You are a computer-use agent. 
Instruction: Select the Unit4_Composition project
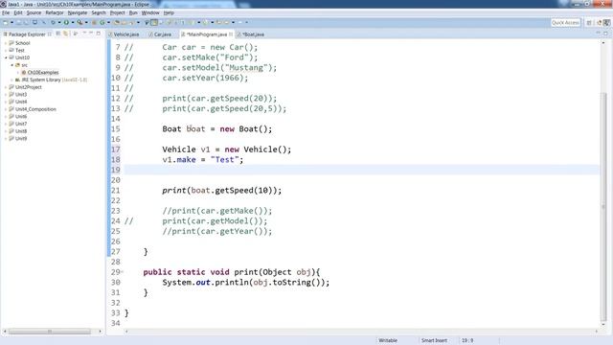tap(35, 109)
